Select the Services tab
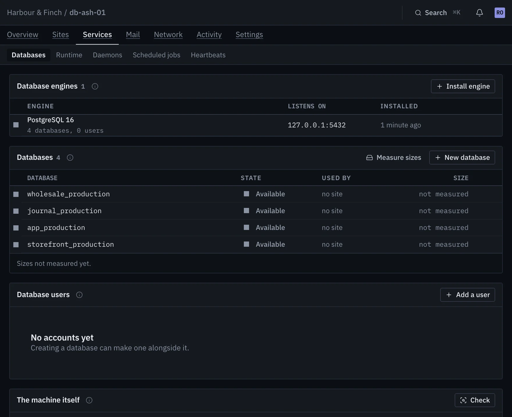Image resolution: width=512 pixels, height=417 pixels. click(97, 34)
